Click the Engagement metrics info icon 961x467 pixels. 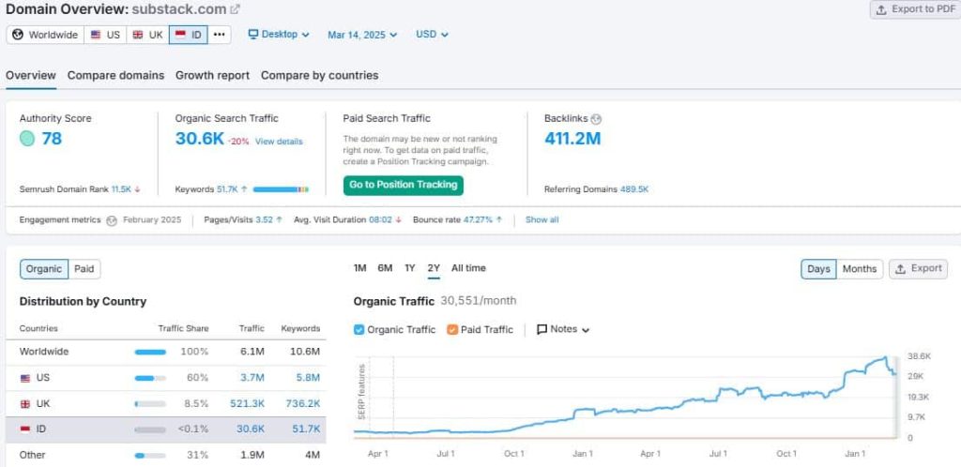pos(112,220)
